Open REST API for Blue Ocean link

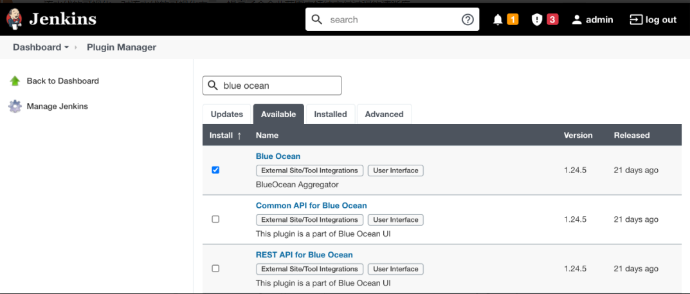[x=304, y=255]
